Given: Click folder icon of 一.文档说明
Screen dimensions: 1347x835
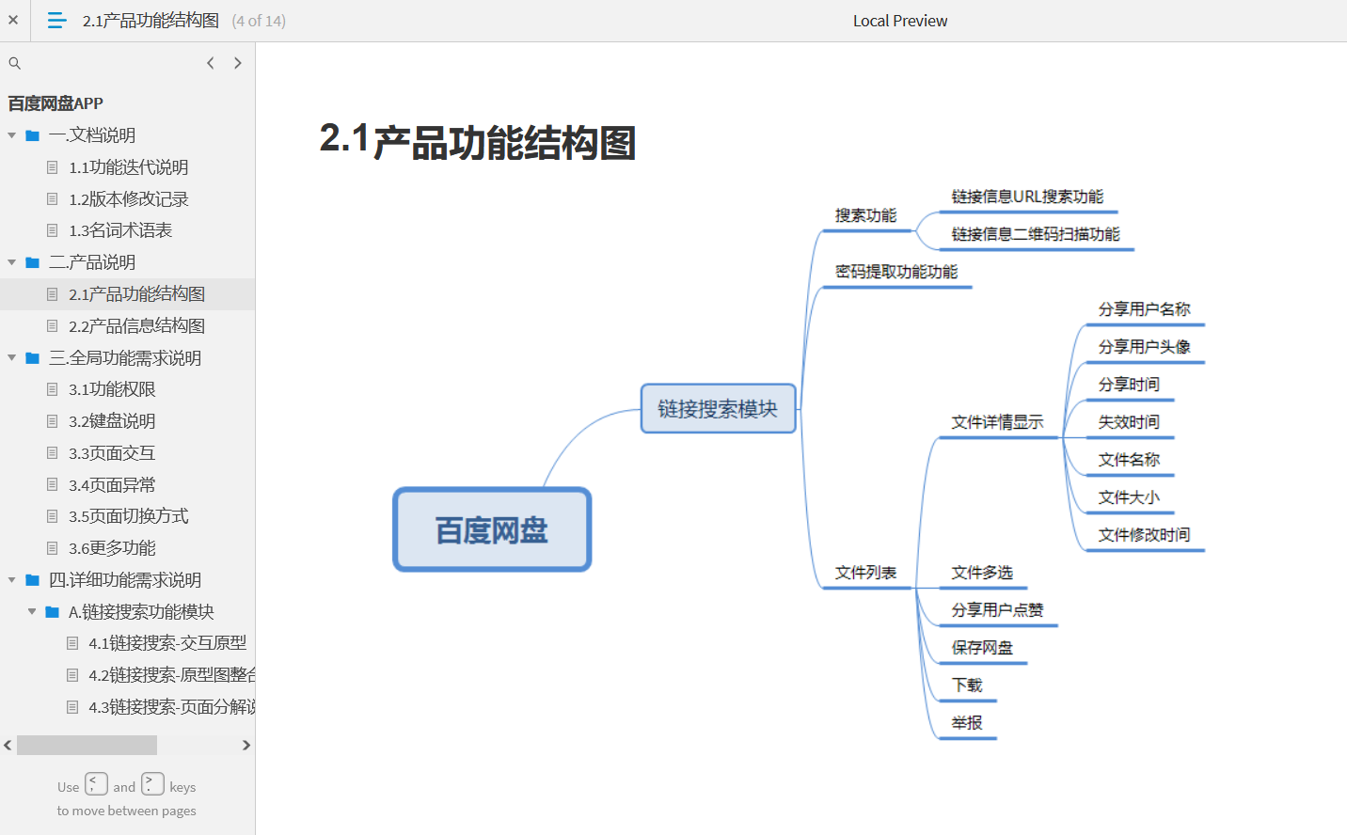Looking at the screenshot, I should pos(32,135).
